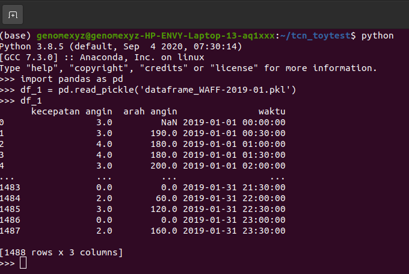Click the NaN value in row 0
This screenshot has width=409, height=274.
(x=169, y=122)
